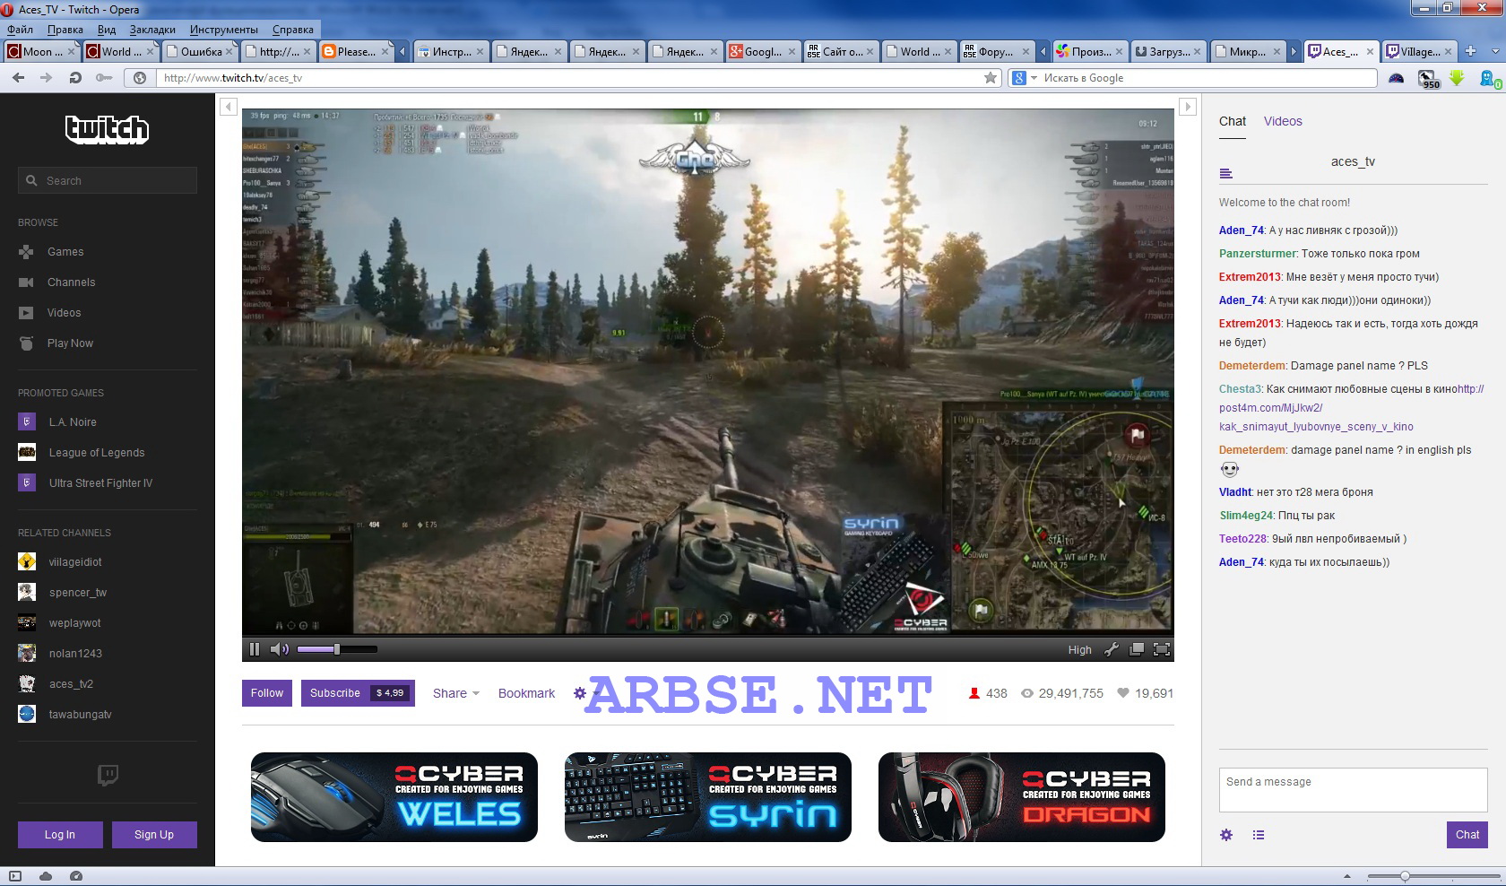Open the gear settings below the player
Image resolution: width=1506 pixels, height=886 pixels.
(580, 693)
